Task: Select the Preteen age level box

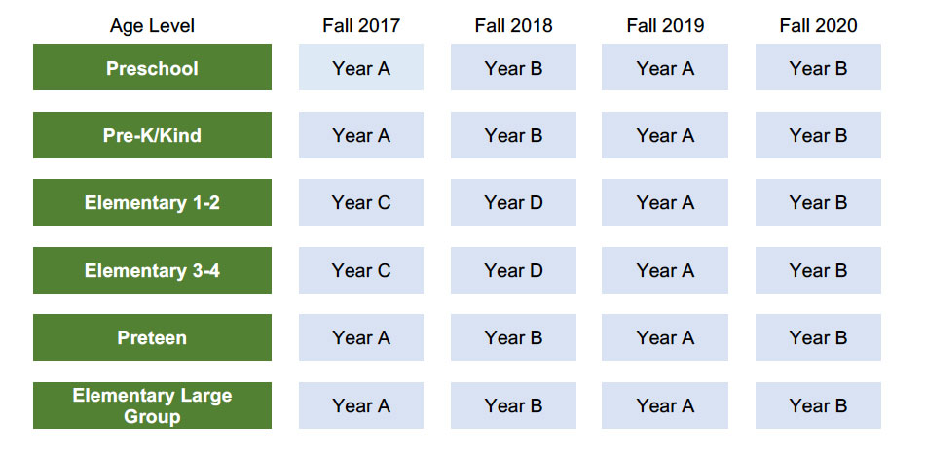Action: pos(152,337)
